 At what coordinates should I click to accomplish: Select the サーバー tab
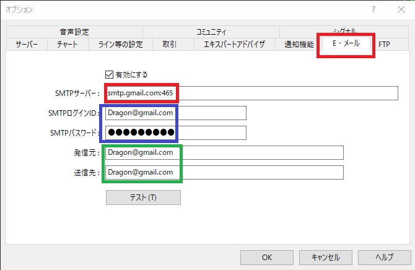click(x=27, y=44)
